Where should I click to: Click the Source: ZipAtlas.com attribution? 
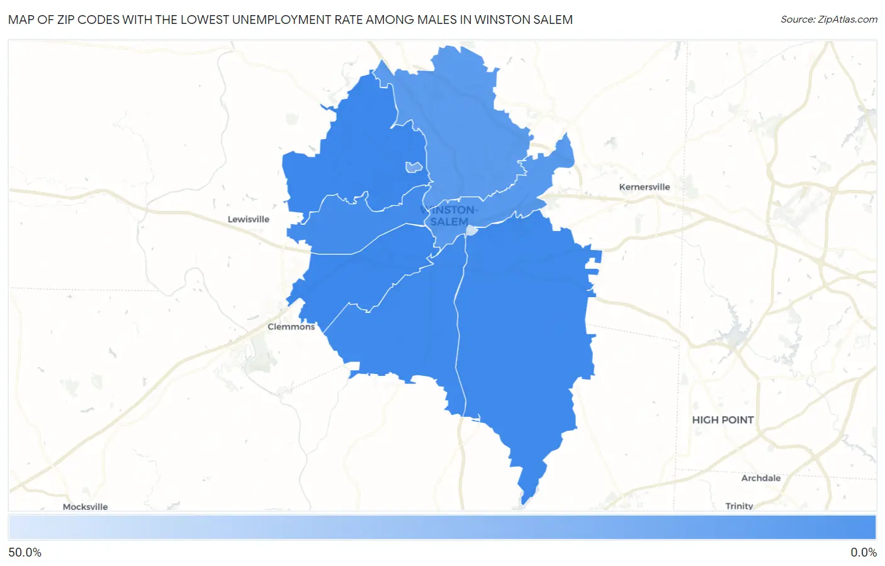829,20
